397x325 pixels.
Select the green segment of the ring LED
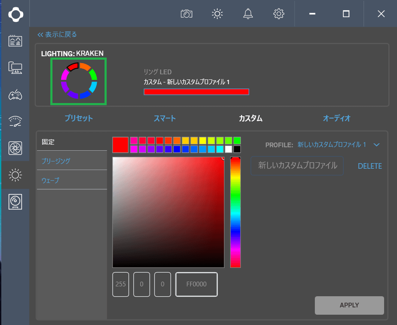click(93, 74)
